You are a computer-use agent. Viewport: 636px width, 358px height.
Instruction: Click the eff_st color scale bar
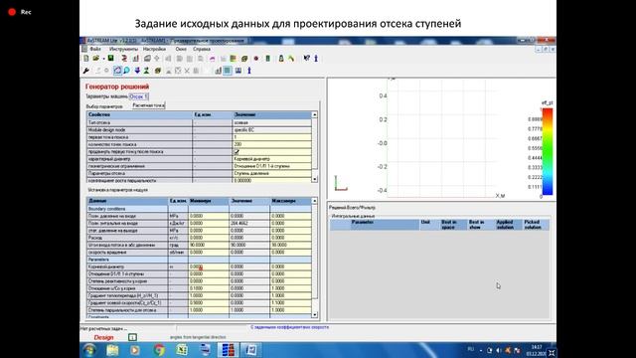click(548, 151)
